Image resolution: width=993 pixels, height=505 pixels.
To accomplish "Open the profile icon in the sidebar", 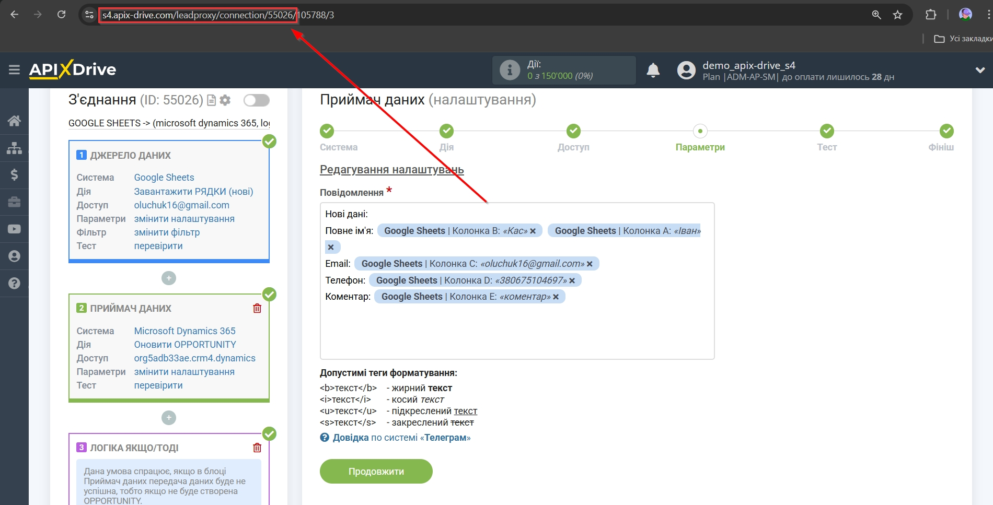I will point(14,256).
